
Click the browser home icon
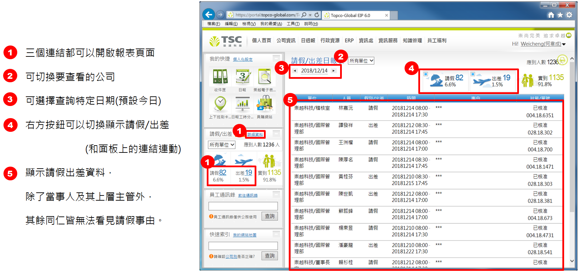pyautogui.click(x=551, y=15)
